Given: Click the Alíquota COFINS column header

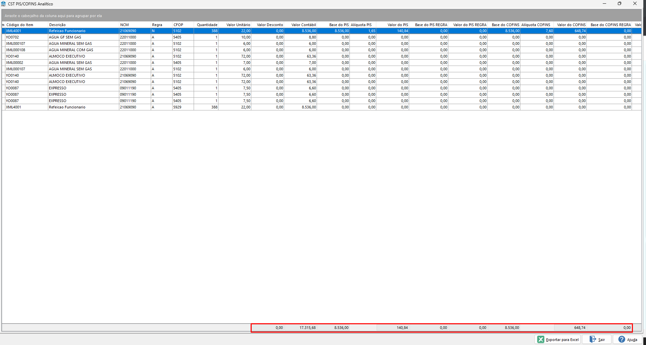Looking at the screenshot, I should coord(537,25).
